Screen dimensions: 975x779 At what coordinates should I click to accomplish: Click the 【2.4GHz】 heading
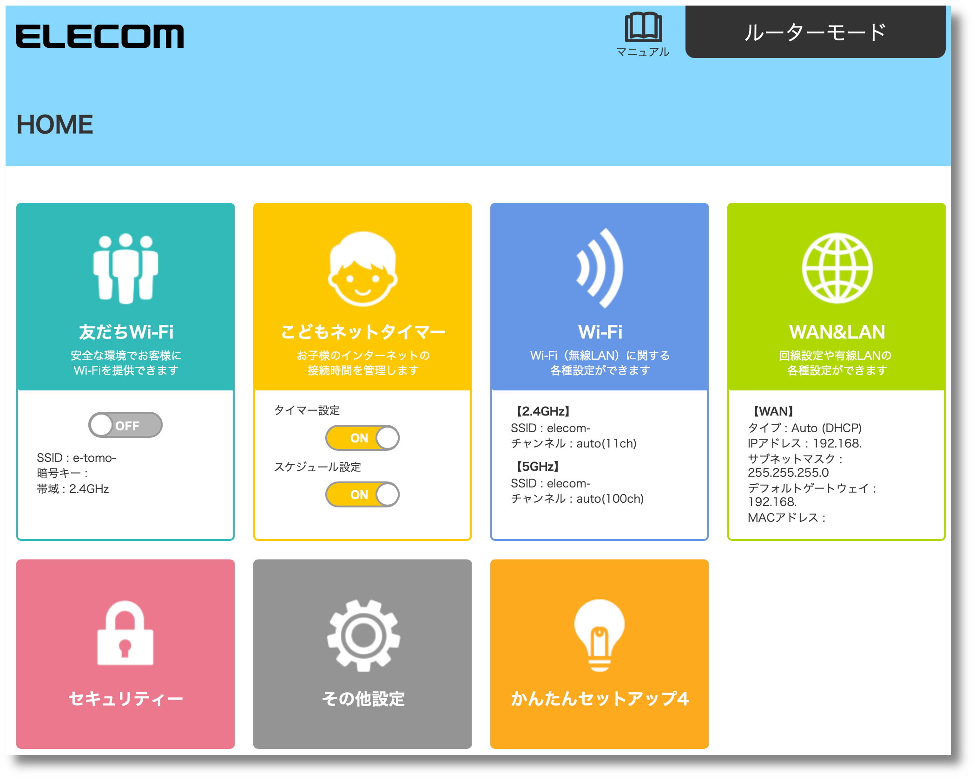tap(543, 411)
